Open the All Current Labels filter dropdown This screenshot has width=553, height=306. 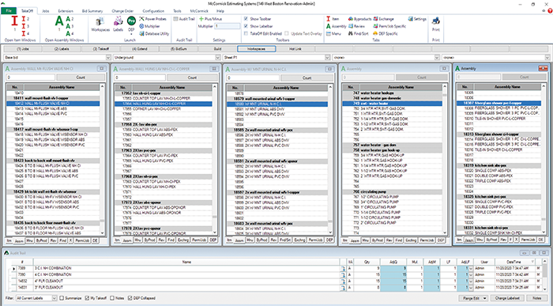click(55, 298)
